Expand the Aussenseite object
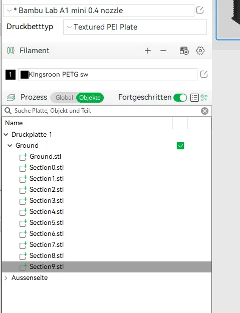The width and height of the screenshot is (240, 313). [x=6, y=278]
